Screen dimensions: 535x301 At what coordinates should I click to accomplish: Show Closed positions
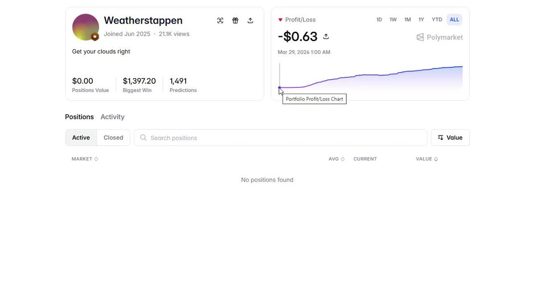pos(113,138)
